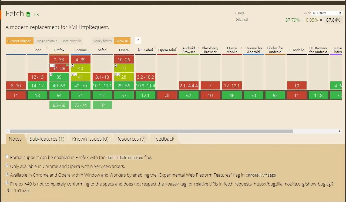Image resolution: width=346 pixels, height=202 pixels.
Task: Select the Chrome 42-70 version cell
Action: click(80, 86)
